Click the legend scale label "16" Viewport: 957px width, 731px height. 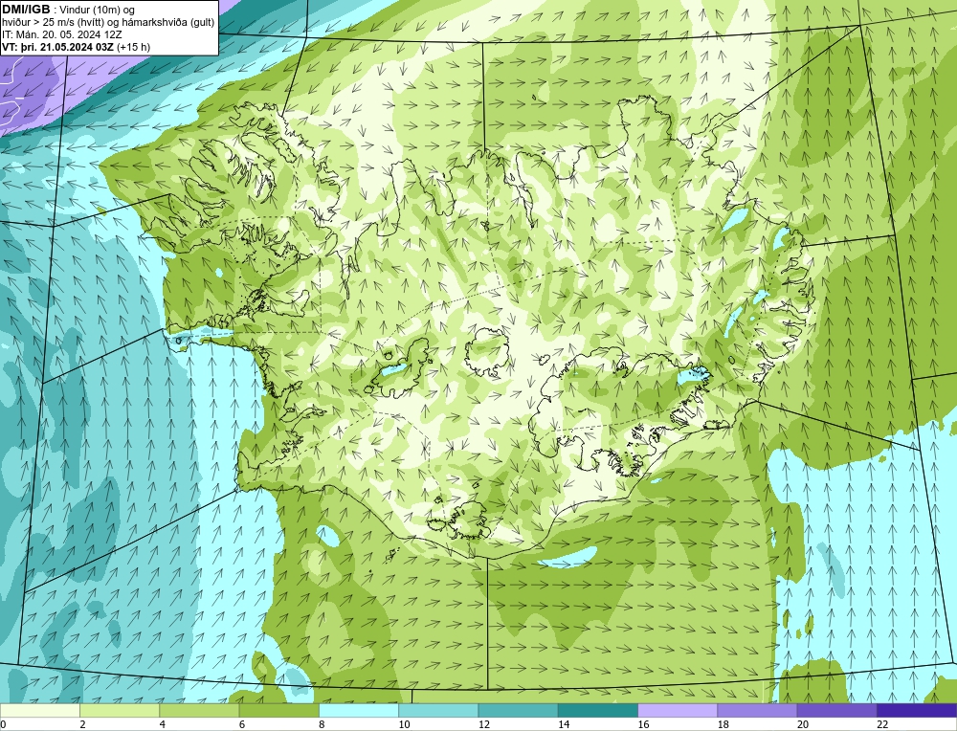[643, 724]
